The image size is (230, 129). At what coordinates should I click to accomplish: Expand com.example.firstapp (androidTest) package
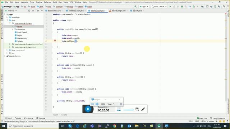pos(10,44)
